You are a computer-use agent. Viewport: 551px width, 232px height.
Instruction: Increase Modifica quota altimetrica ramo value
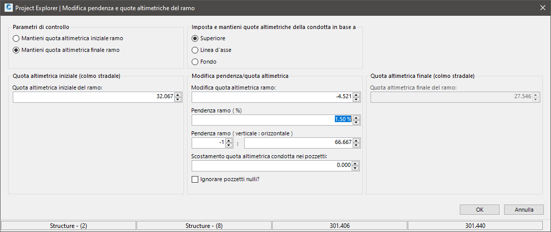pyautogui.click(x=356, y=95)
